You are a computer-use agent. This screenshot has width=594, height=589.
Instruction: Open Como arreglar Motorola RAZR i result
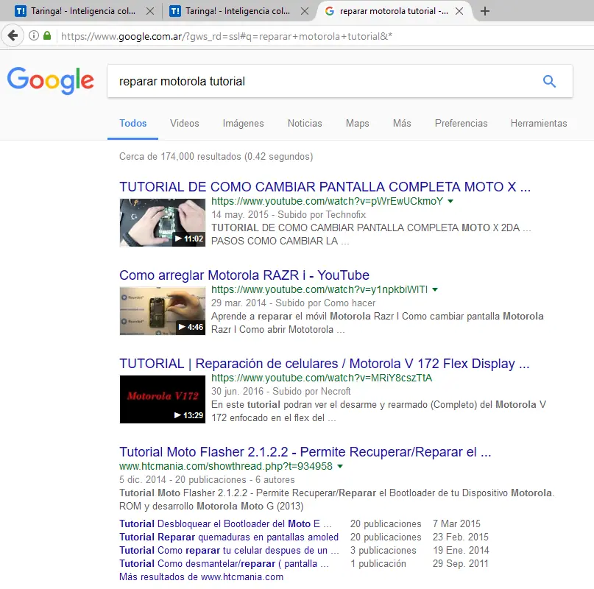[x=244, y=275]
